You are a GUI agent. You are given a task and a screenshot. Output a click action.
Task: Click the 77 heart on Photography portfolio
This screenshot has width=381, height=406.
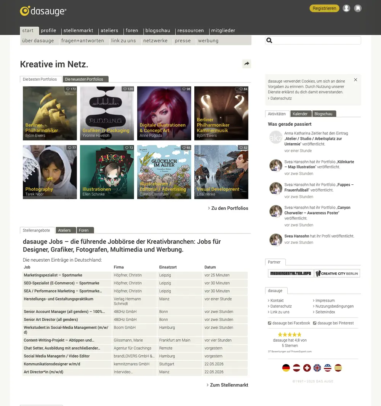pyautogui.click(x=72, y=148)
